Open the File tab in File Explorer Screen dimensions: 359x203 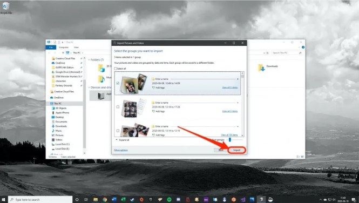click(51, 48)
